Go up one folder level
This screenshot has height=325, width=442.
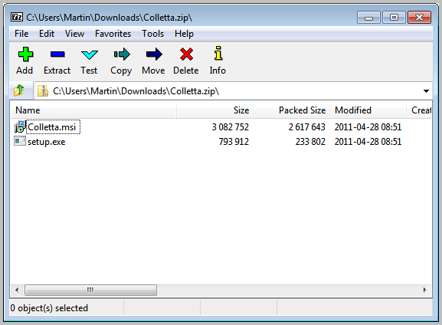[19, 91]
